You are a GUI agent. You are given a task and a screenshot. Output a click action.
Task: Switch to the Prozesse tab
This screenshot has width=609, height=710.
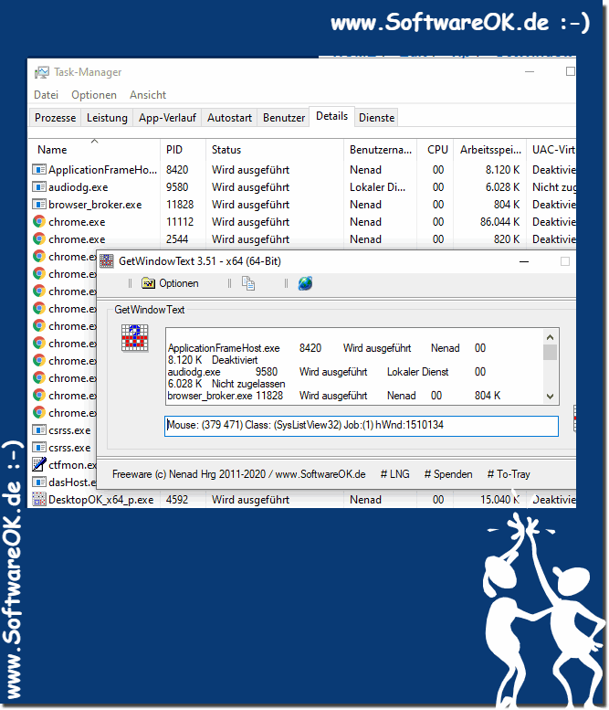[x=55, y=118]
